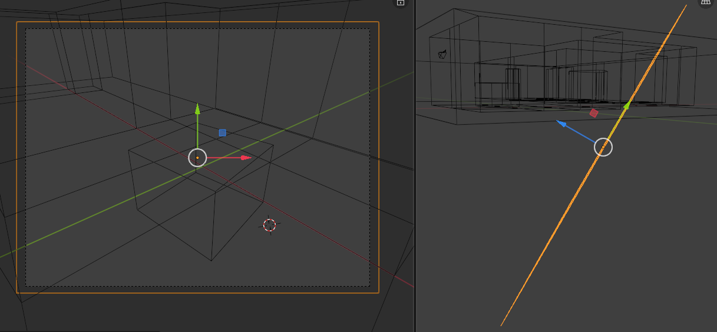
Task: Click the white gizmo circle in left viewport
Action: 197,158
